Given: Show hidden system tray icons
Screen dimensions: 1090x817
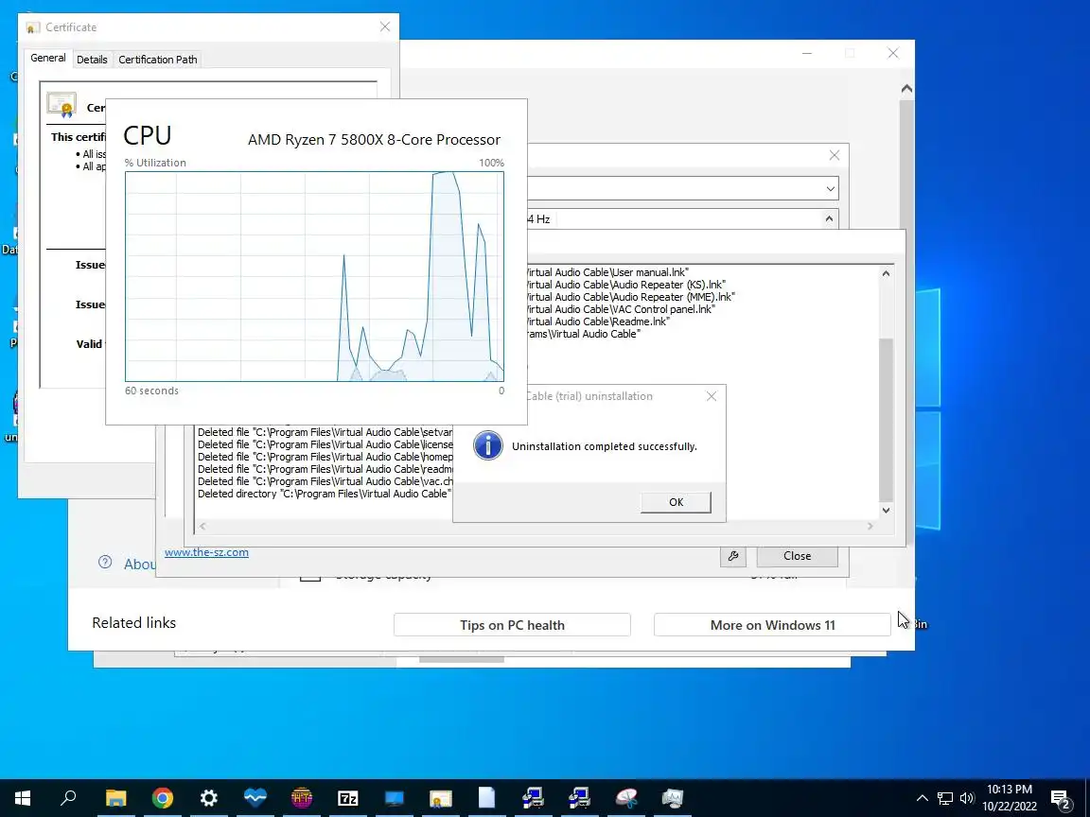Looking at the screenshot, I should [x=922, y=797].
